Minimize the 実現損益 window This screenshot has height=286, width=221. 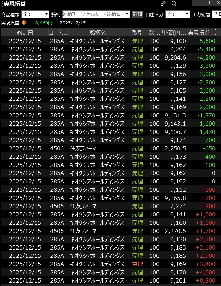point(197,3)
